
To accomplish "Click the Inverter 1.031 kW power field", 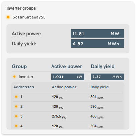I will tap(68, 77).
